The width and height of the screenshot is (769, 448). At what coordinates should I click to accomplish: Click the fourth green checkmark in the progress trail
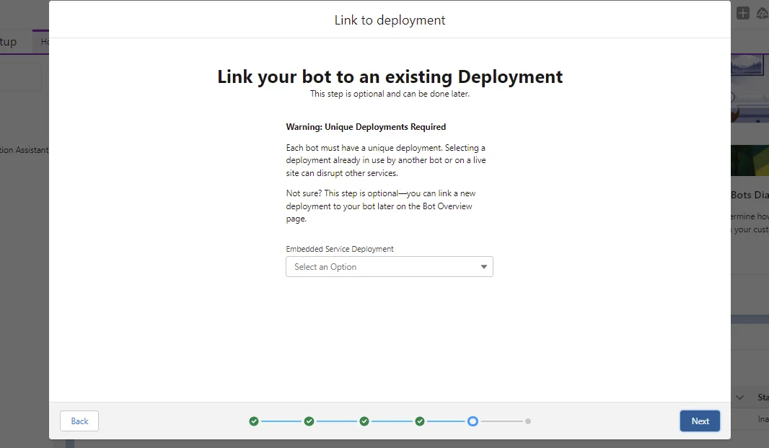pos(419,421)
